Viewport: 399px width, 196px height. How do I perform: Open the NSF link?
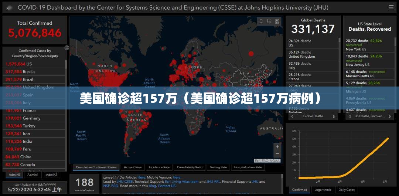[106, 186]
